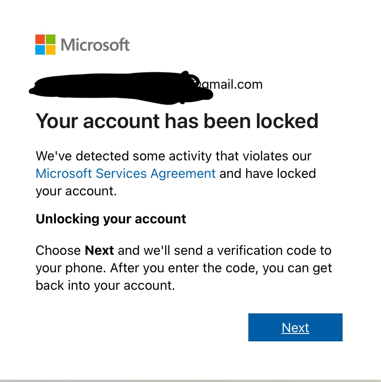The image size is (381, 382).
Task: Select the Next label inside the blue button
Action: (x=295, y=327)
